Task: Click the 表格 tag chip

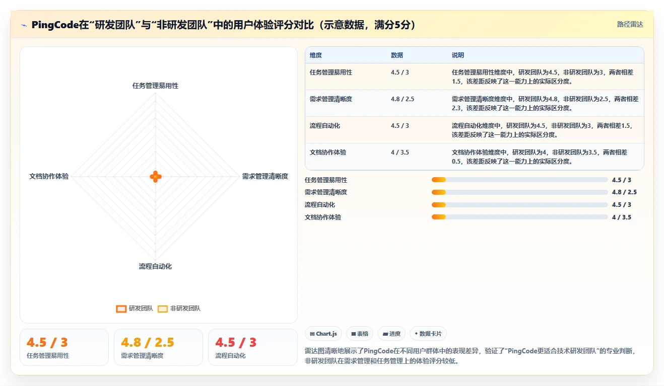Action: click(360, 334)
